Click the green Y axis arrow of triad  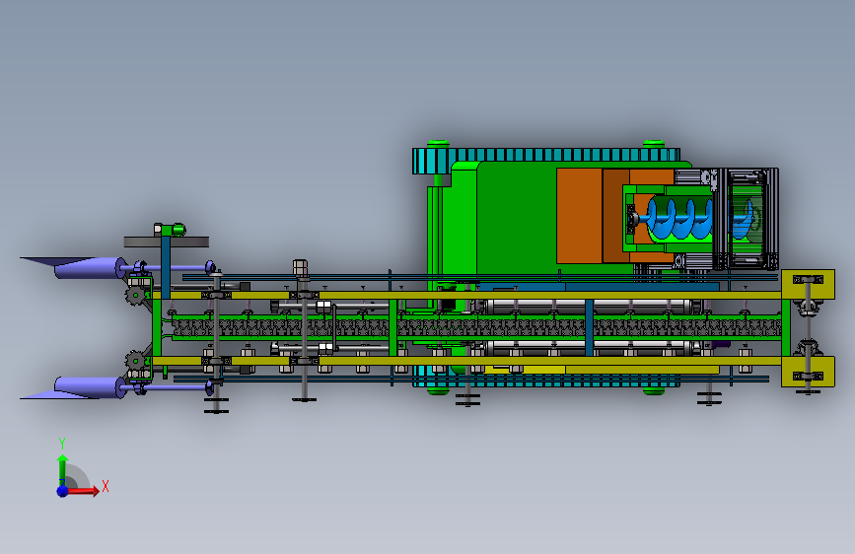[62, 469]
